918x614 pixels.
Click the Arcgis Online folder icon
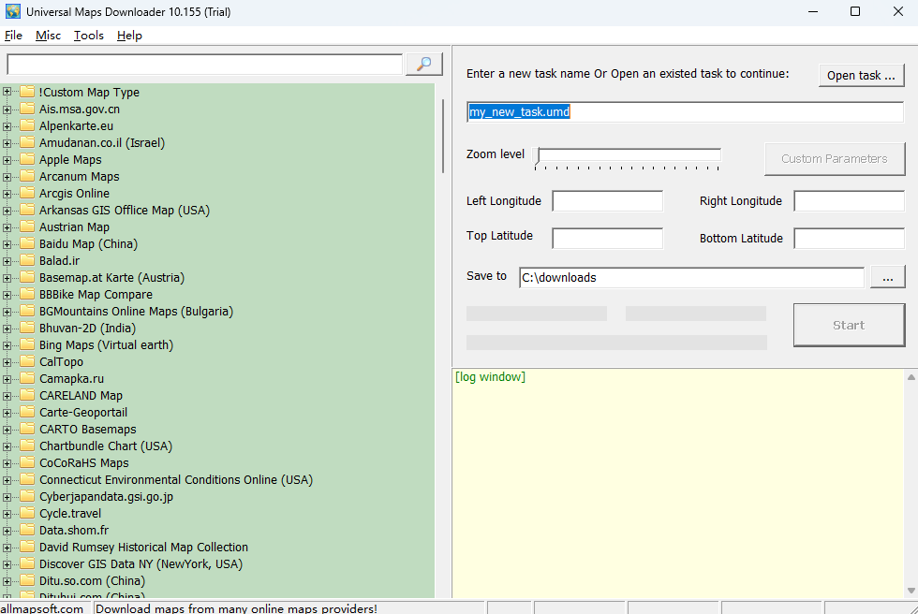tap(26, 193)
